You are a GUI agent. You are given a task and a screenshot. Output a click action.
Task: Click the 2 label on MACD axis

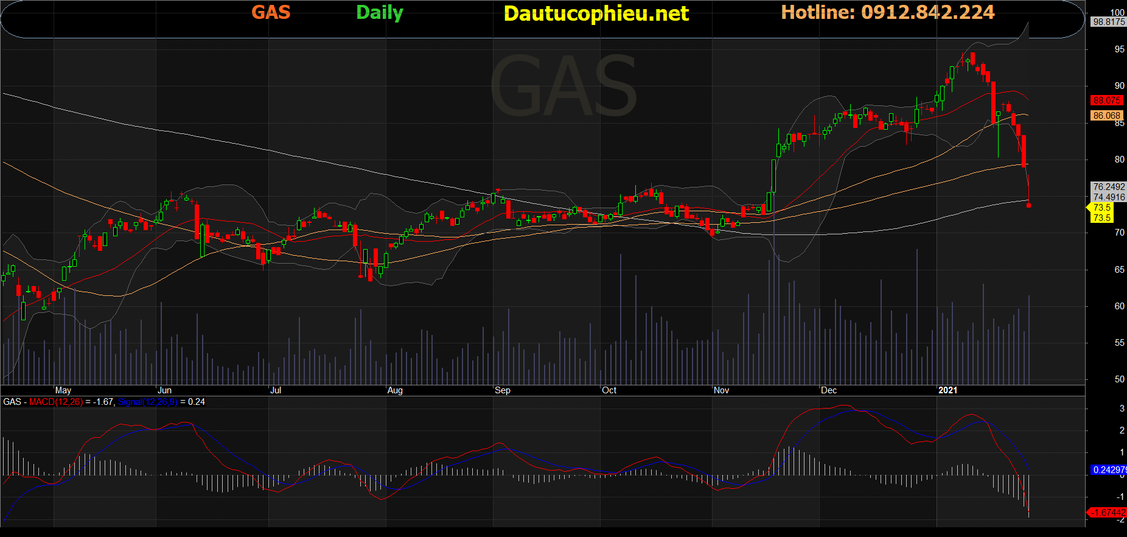click(x=1122, y=430)
